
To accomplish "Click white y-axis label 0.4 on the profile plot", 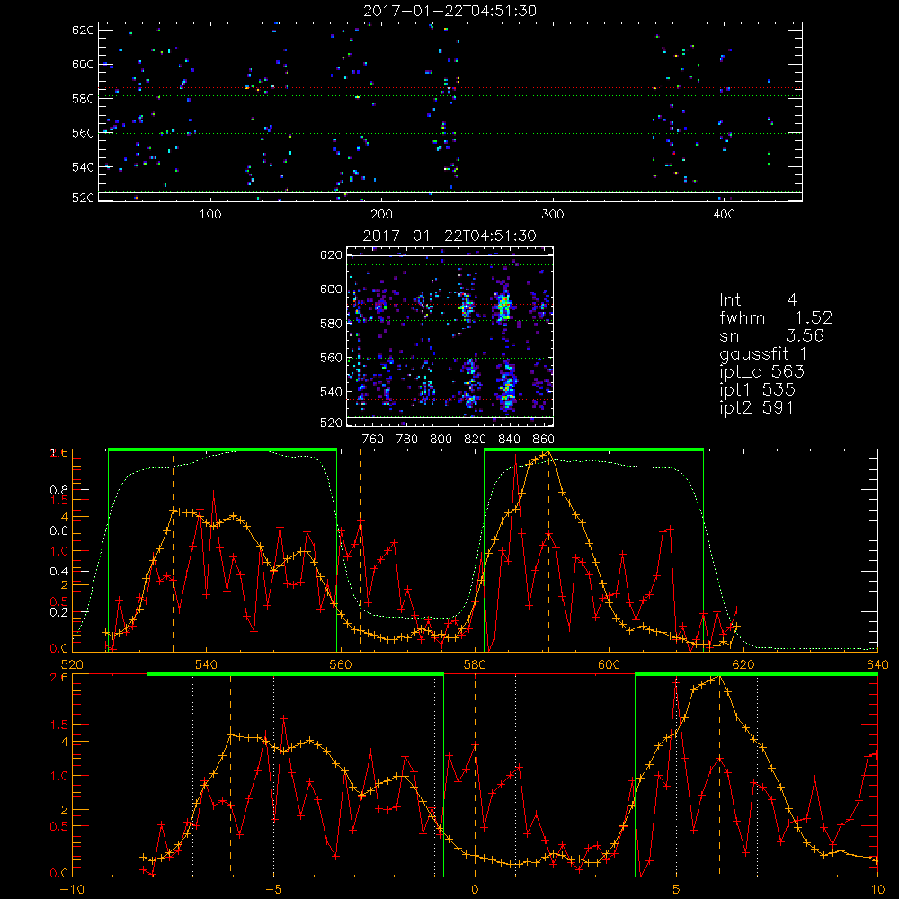I will coord(61,571).
